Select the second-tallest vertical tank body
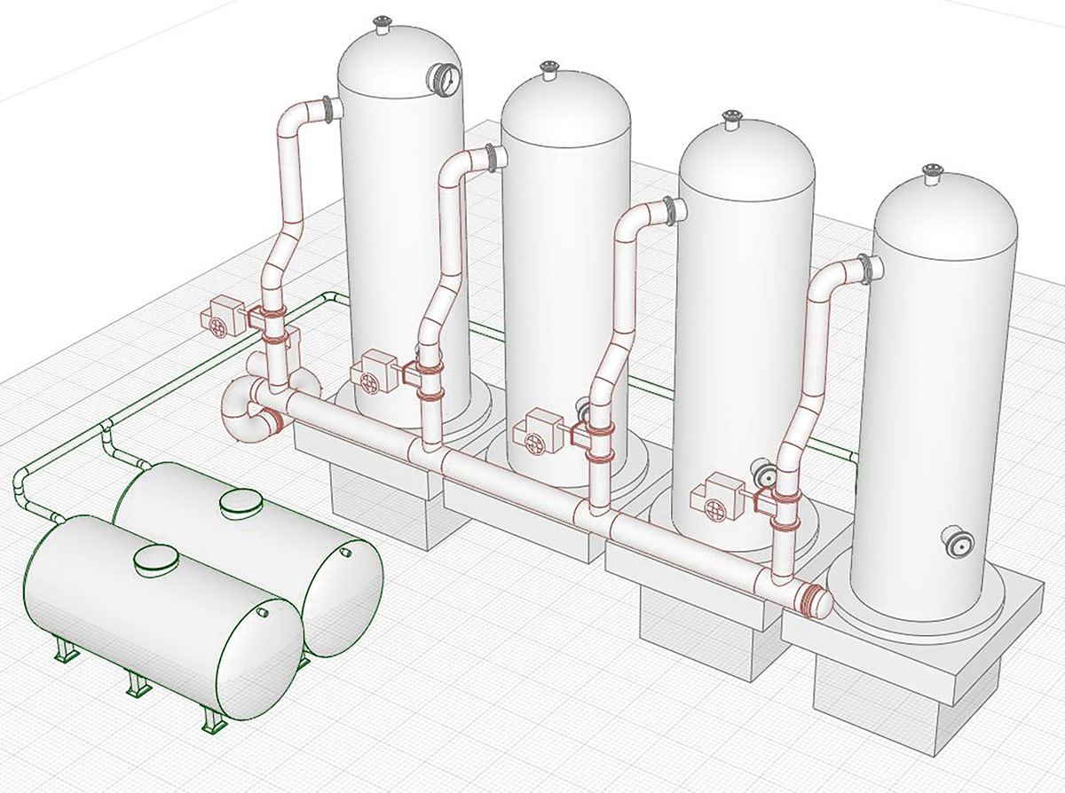Image resolution: width=1065 pixels, height=793 pixels. point(564,266)
